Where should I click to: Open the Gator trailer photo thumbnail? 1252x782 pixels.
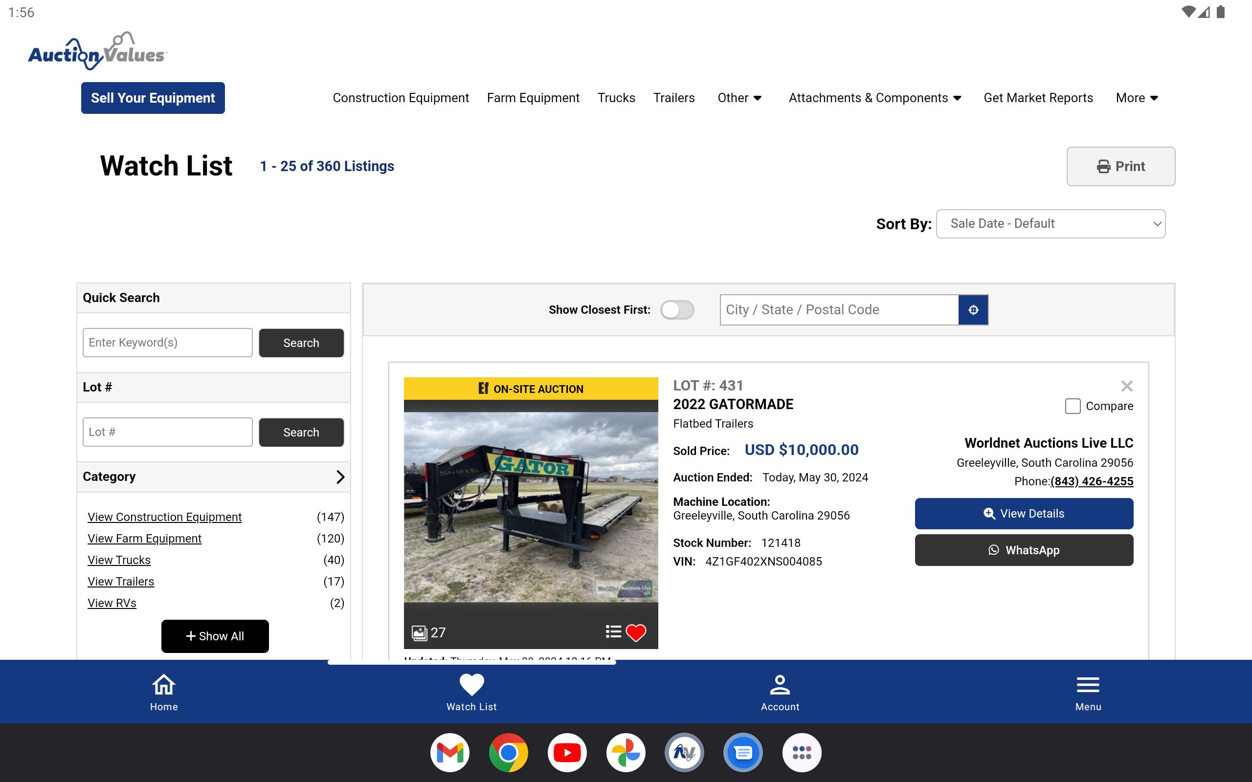point(531,507)
